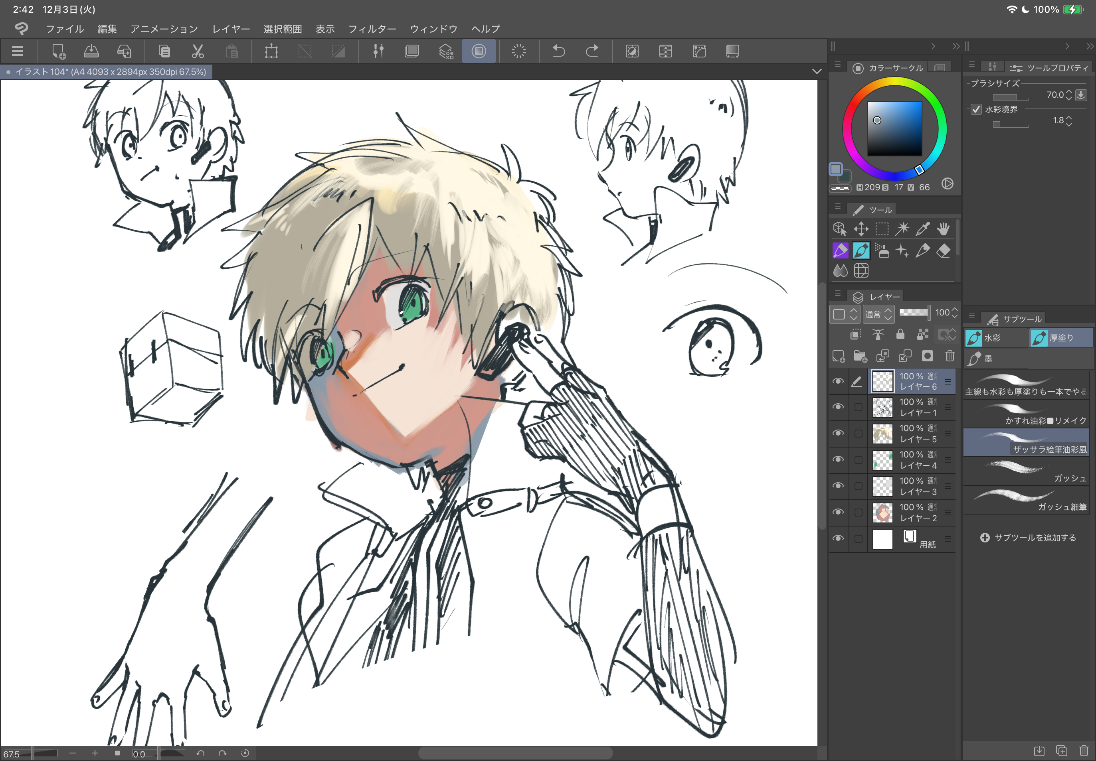The height and width of the screenshot is (761, 1096).
Task: Click the trash icon to delete layer
Action: pyautogui.click(x=950, y=356)
